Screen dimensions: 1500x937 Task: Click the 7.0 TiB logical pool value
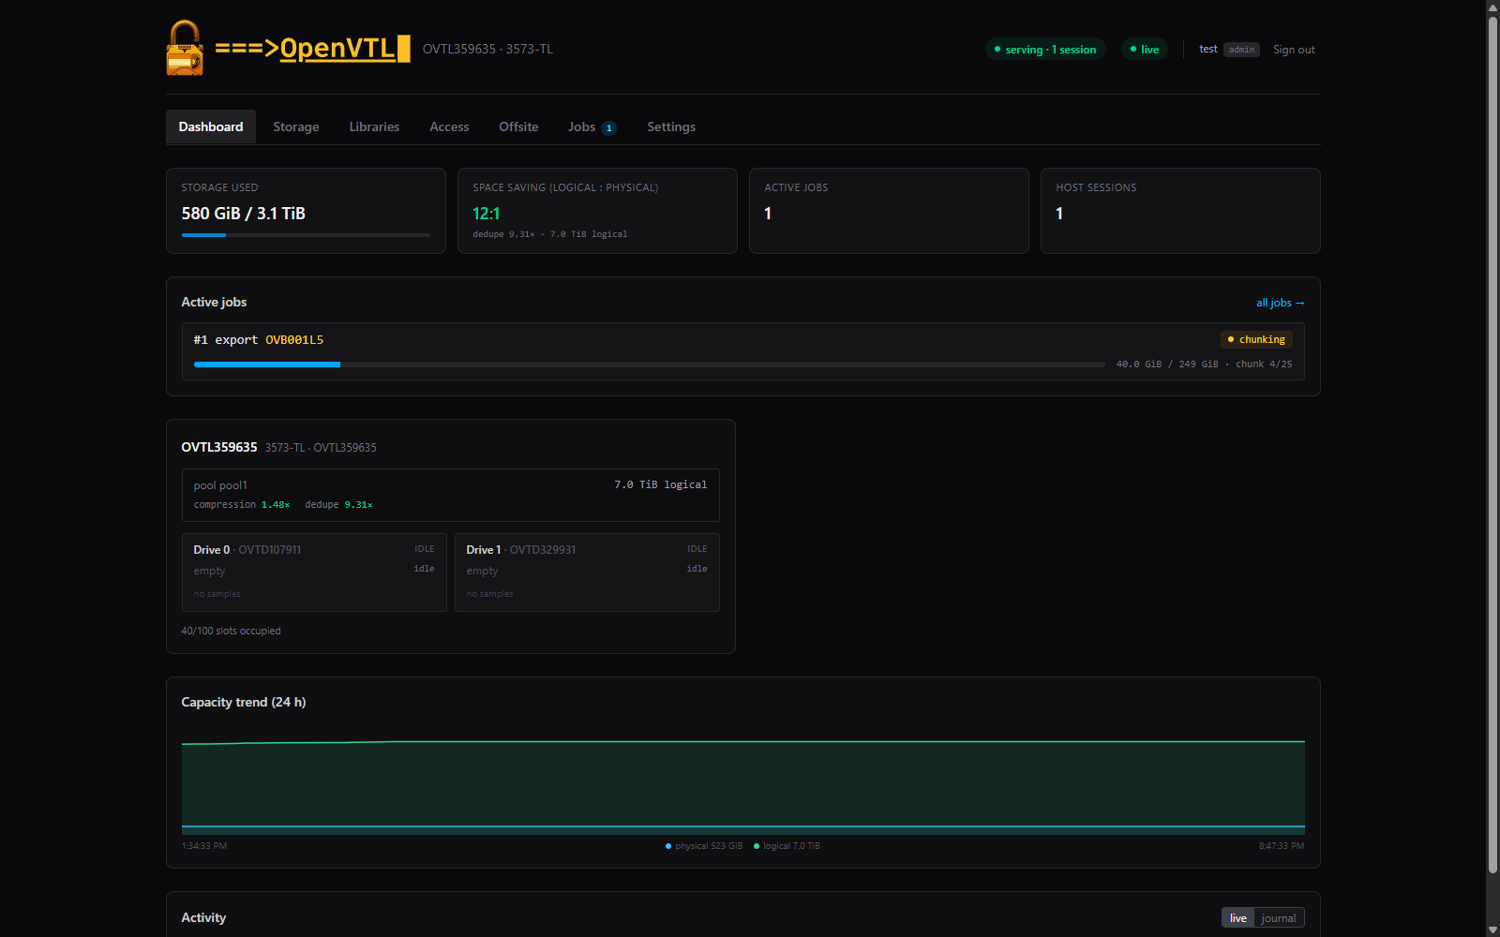tap(661, 484)
